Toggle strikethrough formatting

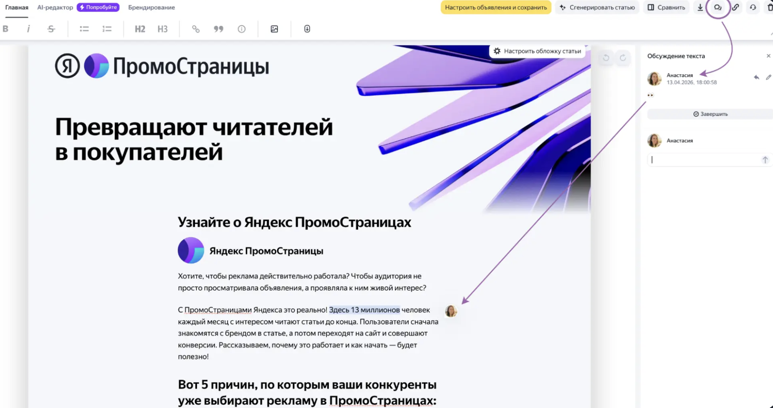tap(51, 29)
